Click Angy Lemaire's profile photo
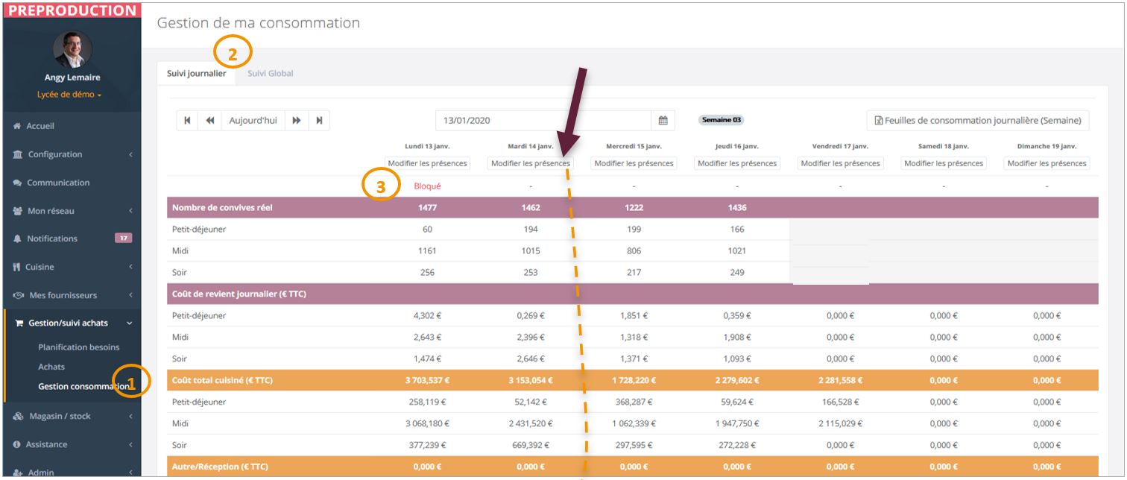 (x=72, y=49)
